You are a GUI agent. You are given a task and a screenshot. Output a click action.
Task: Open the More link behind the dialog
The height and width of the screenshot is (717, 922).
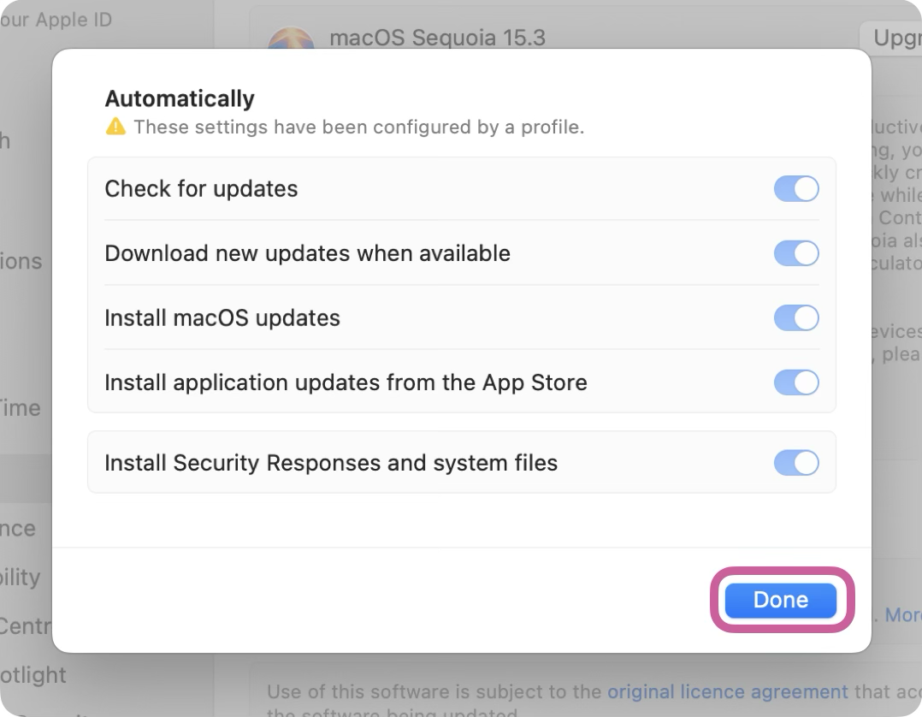coord(902,614)
